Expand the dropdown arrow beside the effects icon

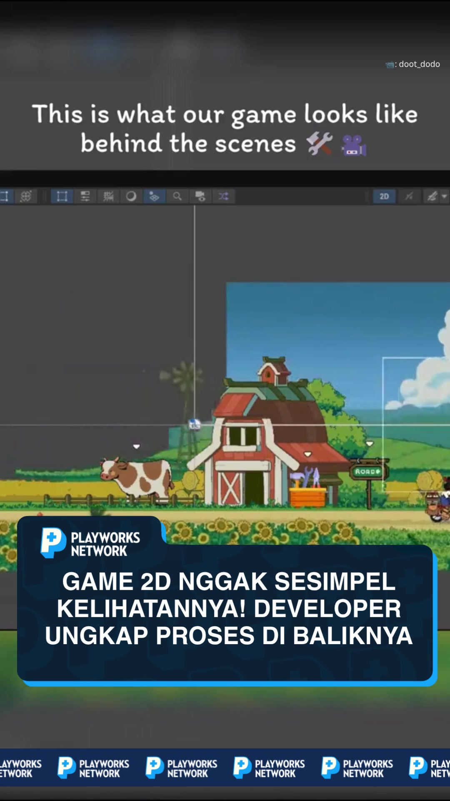click(444, 196)
